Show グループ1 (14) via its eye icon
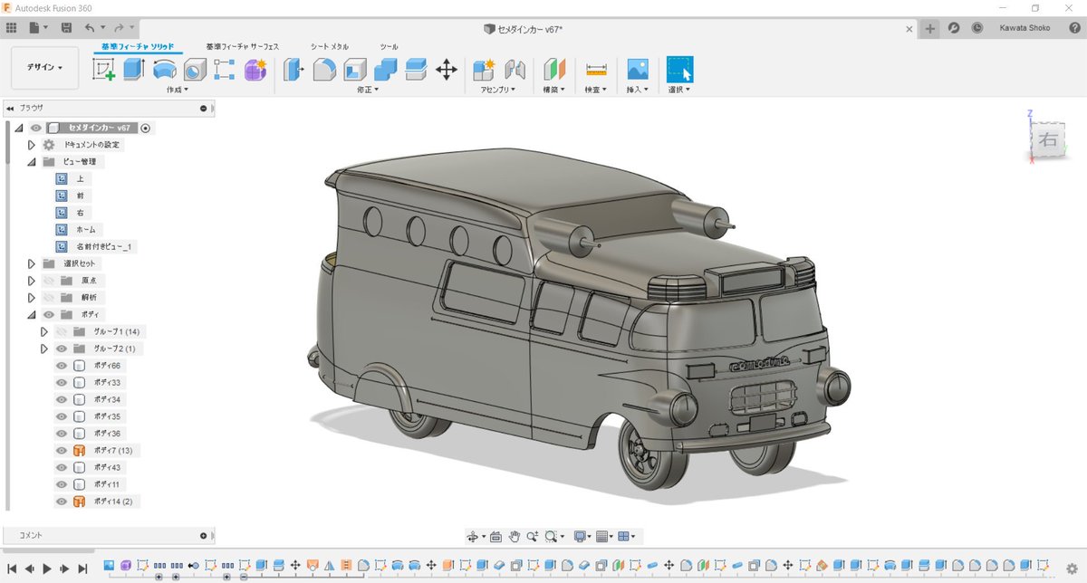 coord(62,331)
